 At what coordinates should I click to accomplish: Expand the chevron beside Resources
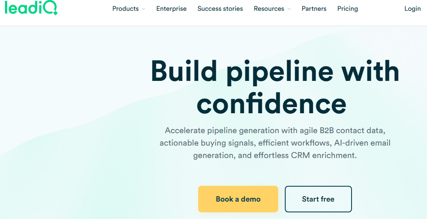(289, 9)
